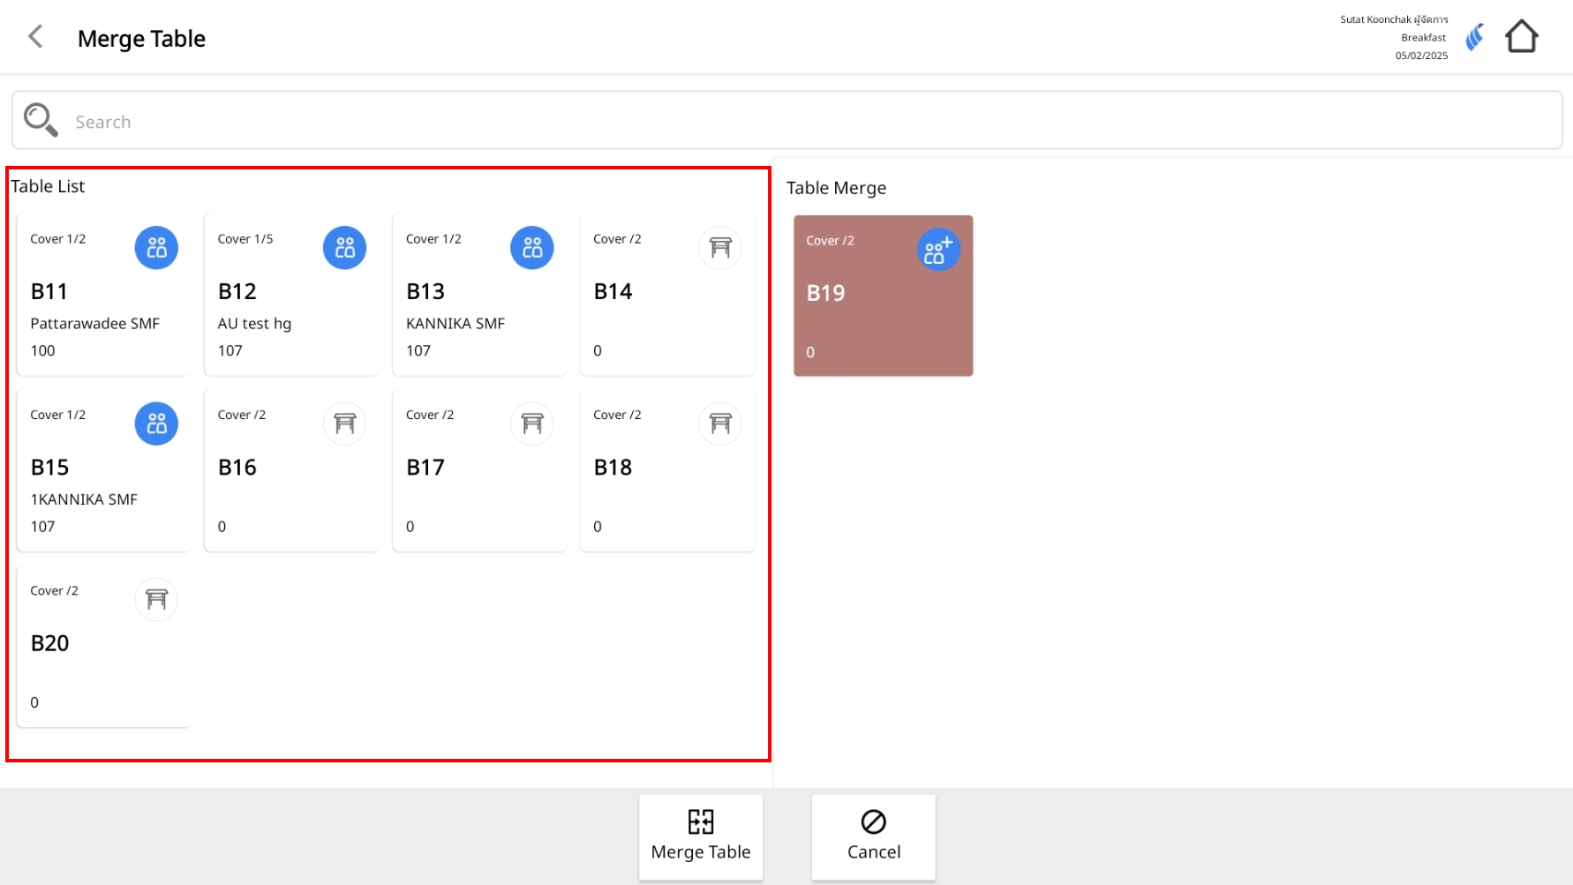
Task: Click the guests icon on table B13
Action: (532, 248)
